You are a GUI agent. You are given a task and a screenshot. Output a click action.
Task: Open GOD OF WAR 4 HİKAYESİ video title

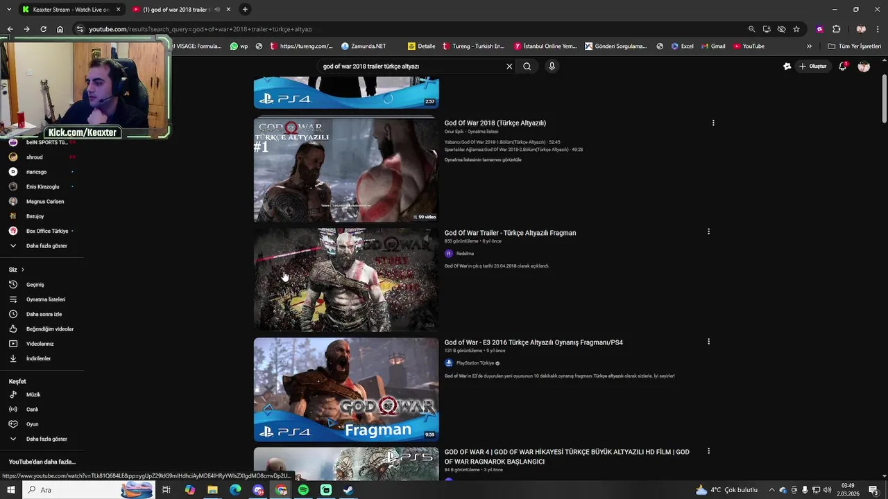coord(567,457)
